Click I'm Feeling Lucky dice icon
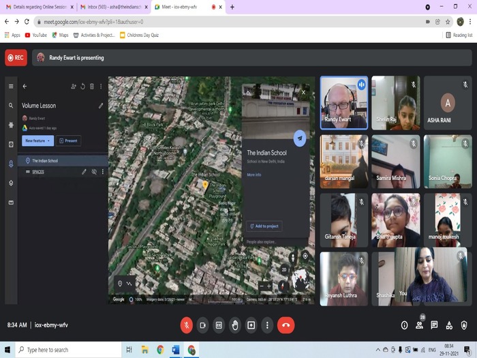477x358 pixels. pyautogui.click(x=11, y=145)
